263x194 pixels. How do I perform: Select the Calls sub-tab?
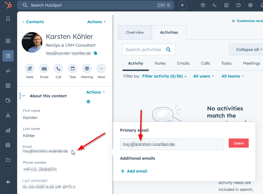tap(205, 63)
